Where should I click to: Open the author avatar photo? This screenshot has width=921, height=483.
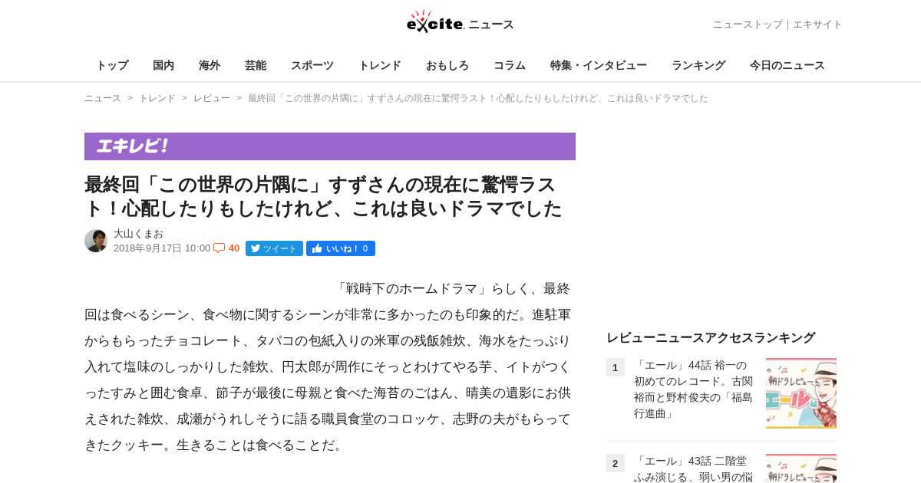(96, 241)
